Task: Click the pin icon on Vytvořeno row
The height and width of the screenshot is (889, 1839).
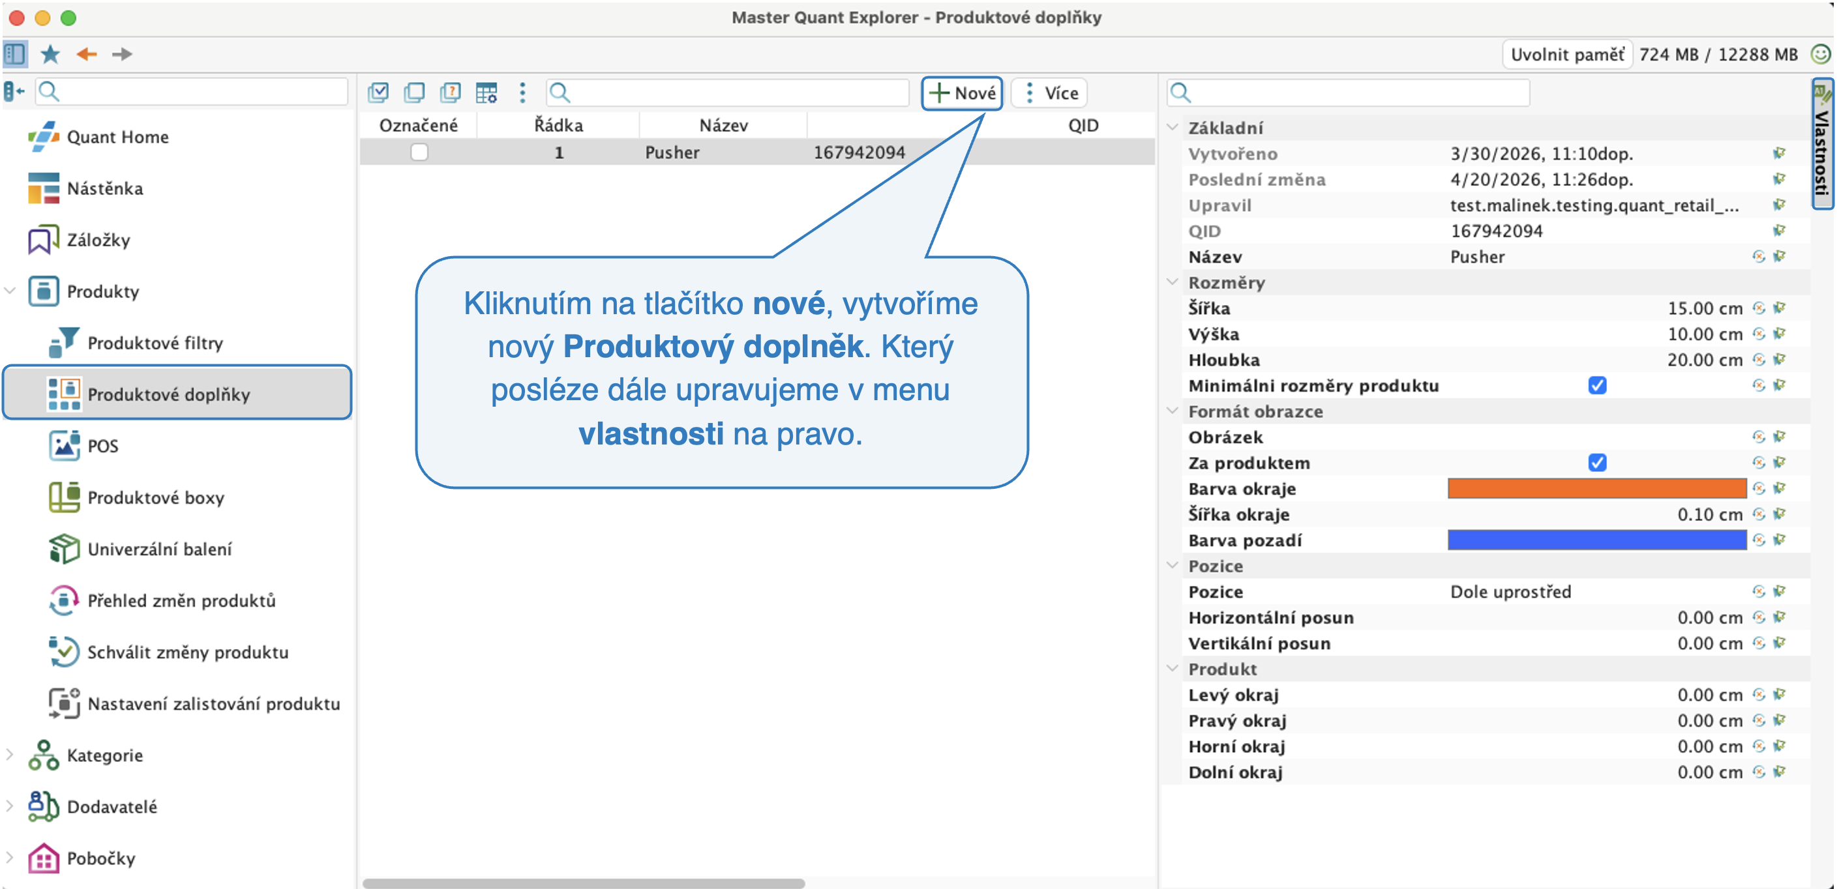Action: coord(1779,153)
